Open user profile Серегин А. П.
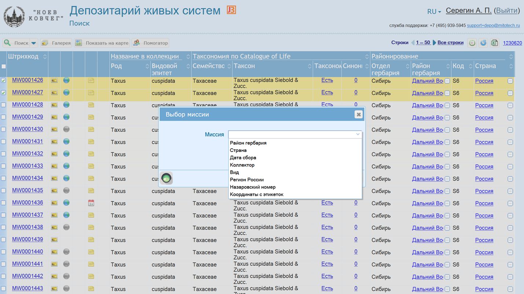This screenshot has width=524, height=294. pos(469,11)
